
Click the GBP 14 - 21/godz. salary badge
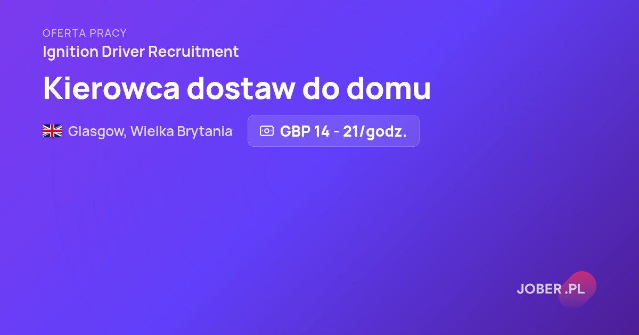click(x=333, y=131)
